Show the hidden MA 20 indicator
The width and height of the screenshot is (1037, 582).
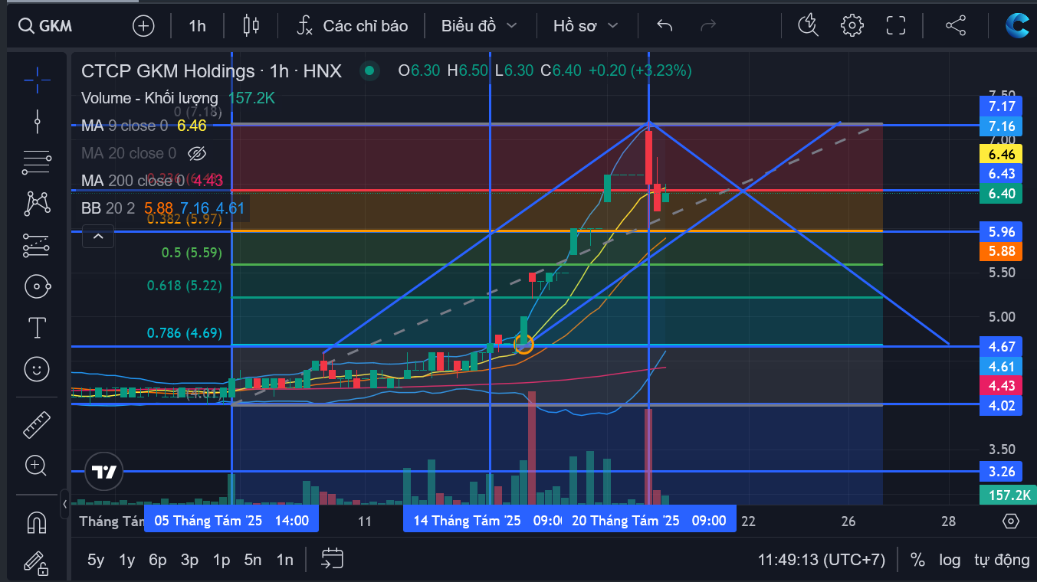point(197,153)
